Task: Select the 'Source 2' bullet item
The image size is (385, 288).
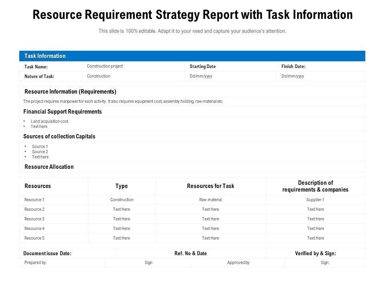Action: click(x=40, y=152)
